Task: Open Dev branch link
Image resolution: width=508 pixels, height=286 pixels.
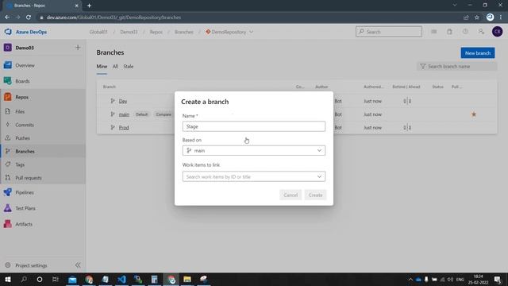Action: click(123, 101)
